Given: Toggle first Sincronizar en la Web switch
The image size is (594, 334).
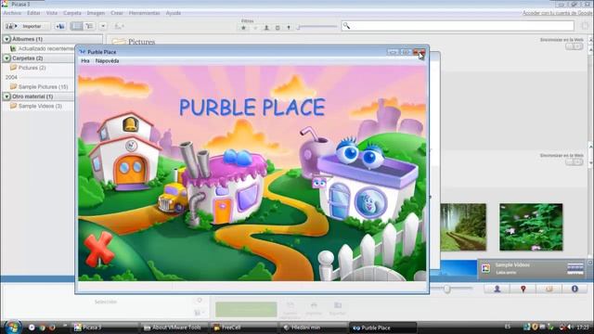Looking at the screenshot, I should point(574,46).
